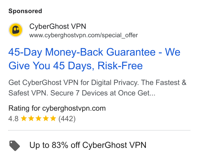199x161 pixels.
Task: Click the second gold star in rating
Action: (31, 119)
